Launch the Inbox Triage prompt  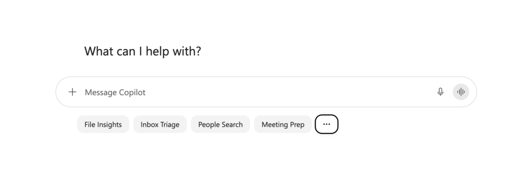[x=160, y=124]
